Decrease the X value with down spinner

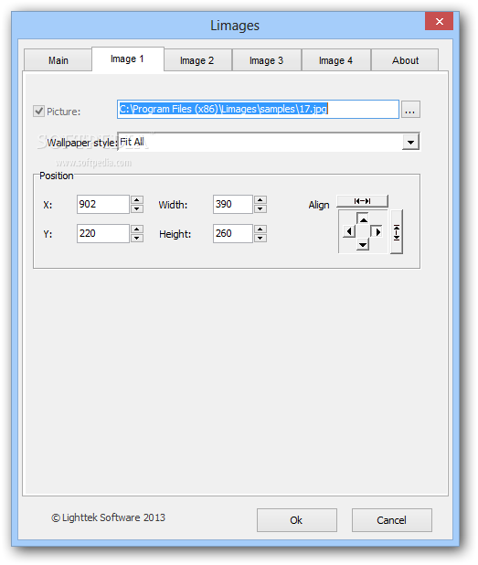(137, 209)
